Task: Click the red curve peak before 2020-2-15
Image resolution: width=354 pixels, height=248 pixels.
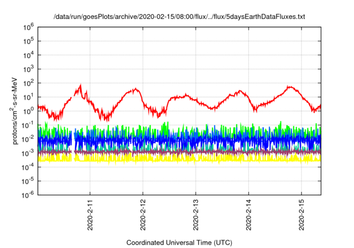Action: tap(289, 87)
